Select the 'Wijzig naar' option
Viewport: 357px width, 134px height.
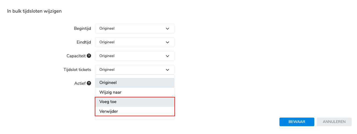tap(135, 92)
